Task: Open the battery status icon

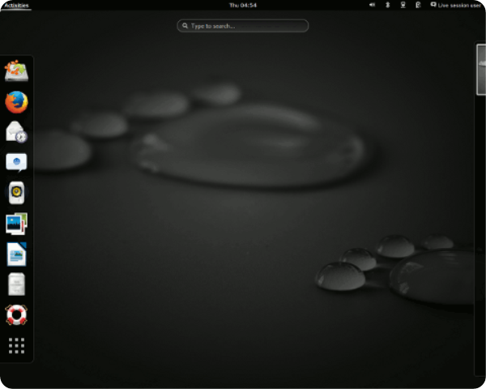Action: click(x=418, y=5)
